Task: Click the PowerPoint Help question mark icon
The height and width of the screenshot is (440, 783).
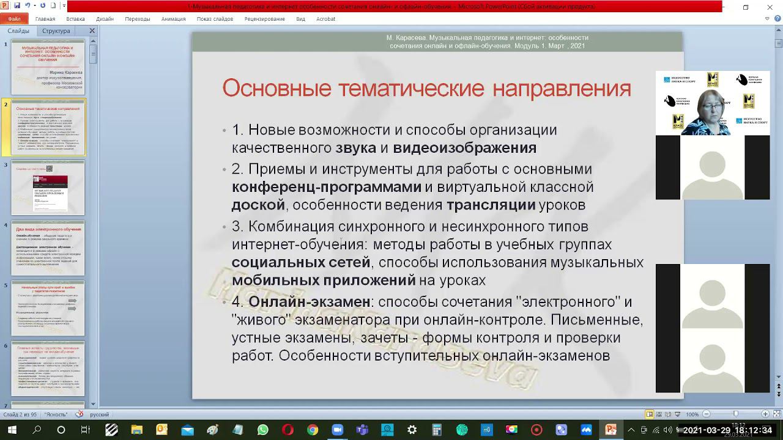Action: (777, 19)
